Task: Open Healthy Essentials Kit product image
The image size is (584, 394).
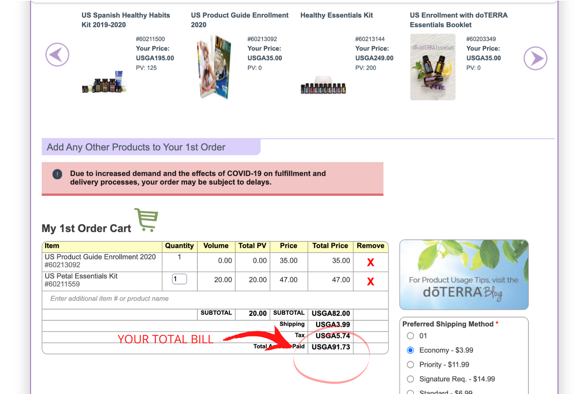Action: 323,85
